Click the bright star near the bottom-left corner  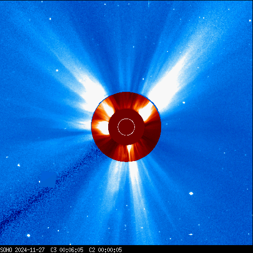click(x=29, y=236)
